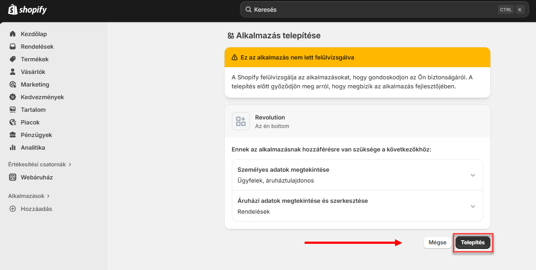Click the Rendelések inbox icon
The height and width of the screenshot is (270, 536).
[x=13, y=46]
